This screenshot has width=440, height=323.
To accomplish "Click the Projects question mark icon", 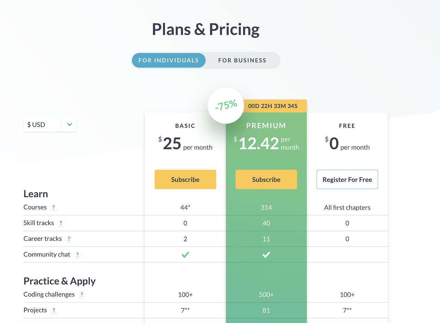I will pyautogui.click(x=53, y=310).
